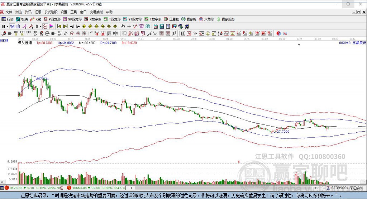Open the T四方形 tool
The width and height of the screenshot is (367, 199).
[112, 19]
